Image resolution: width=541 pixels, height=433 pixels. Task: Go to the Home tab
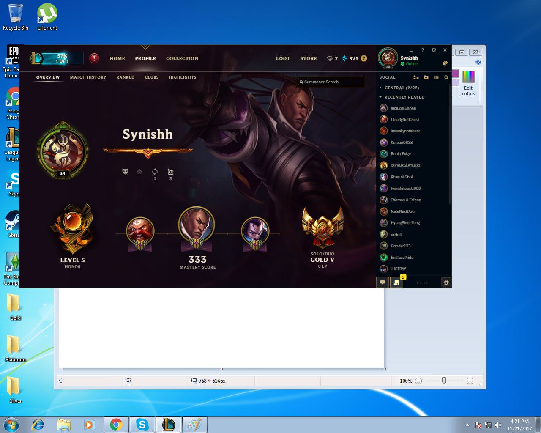[117, 58]
